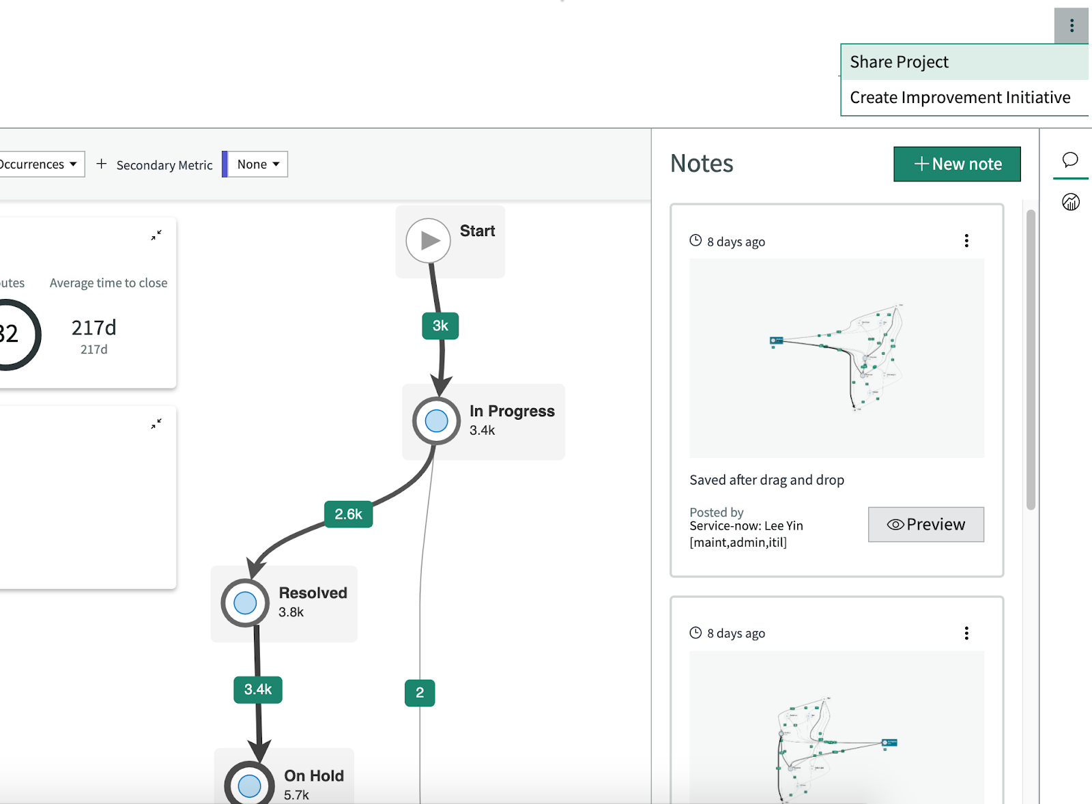Click the New note button
This screenshot has height=804, width=1092.
tap(957, 164)
